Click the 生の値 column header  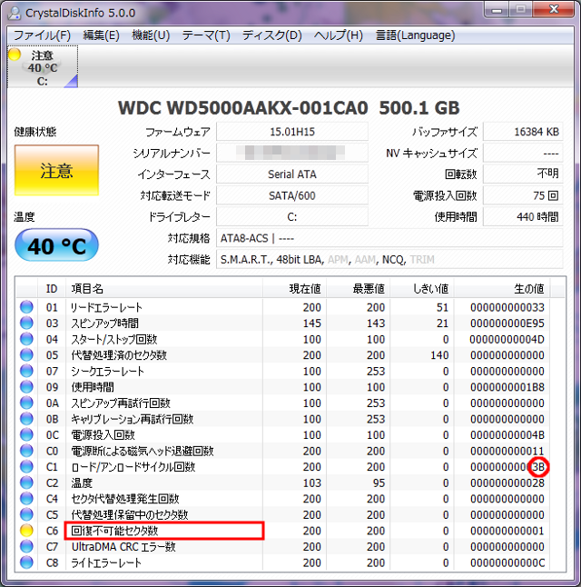pos(502,289)
